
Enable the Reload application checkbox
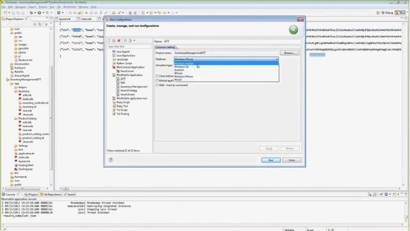[x=157, y=81]
